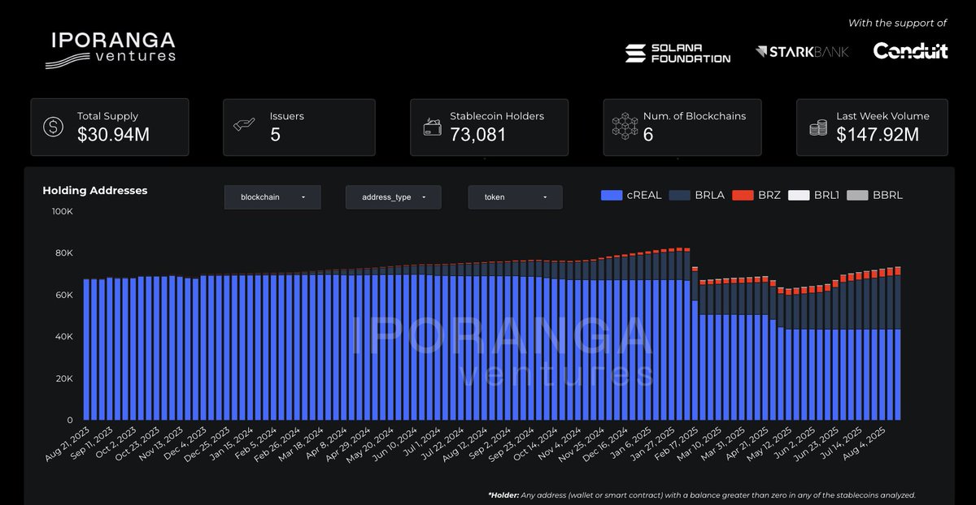Click the 60K y-axis label
976x505 pixels.
pos(64,295)
